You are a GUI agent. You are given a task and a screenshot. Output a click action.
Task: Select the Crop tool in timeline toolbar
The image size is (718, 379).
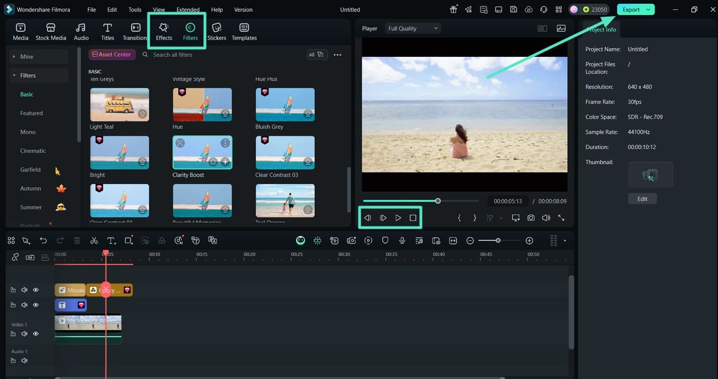[128, 240]
